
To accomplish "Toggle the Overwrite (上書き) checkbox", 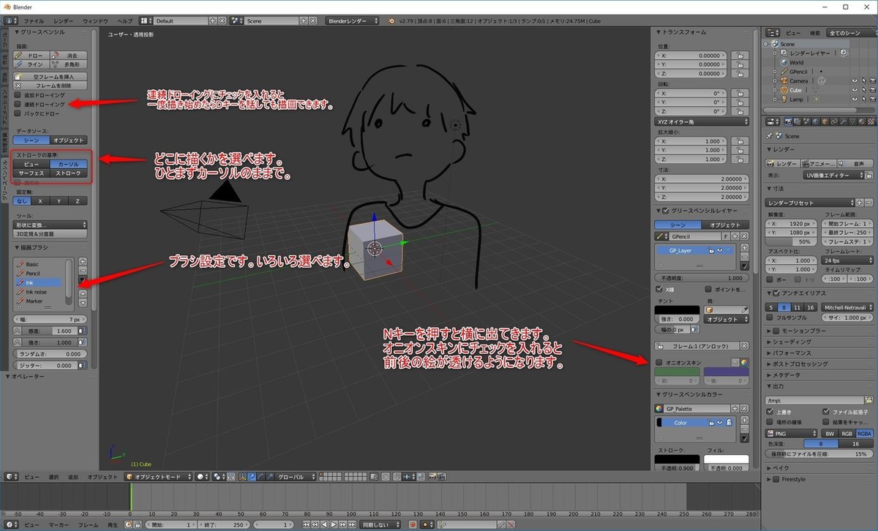I will pos(770,412).
